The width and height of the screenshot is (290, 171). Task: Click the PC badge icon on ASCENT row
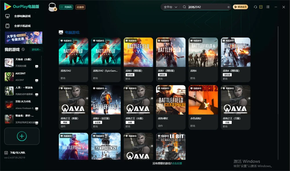[37, 81]
